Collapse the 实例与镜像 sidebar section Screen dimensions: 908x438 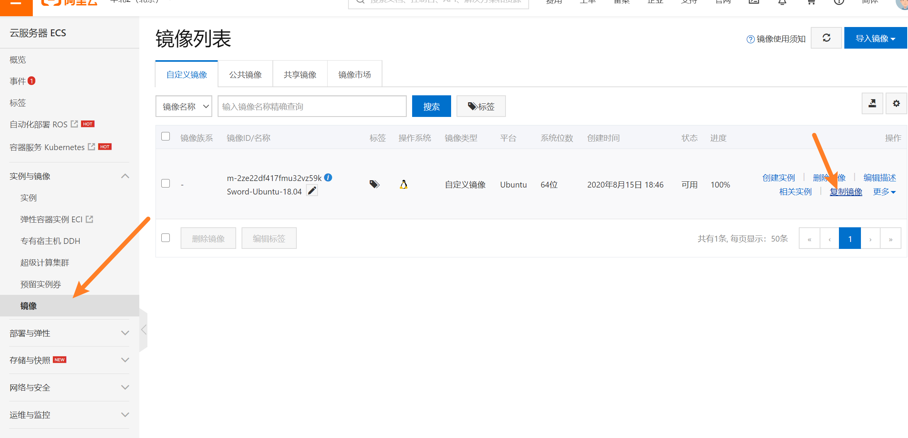tap(125, 176)
